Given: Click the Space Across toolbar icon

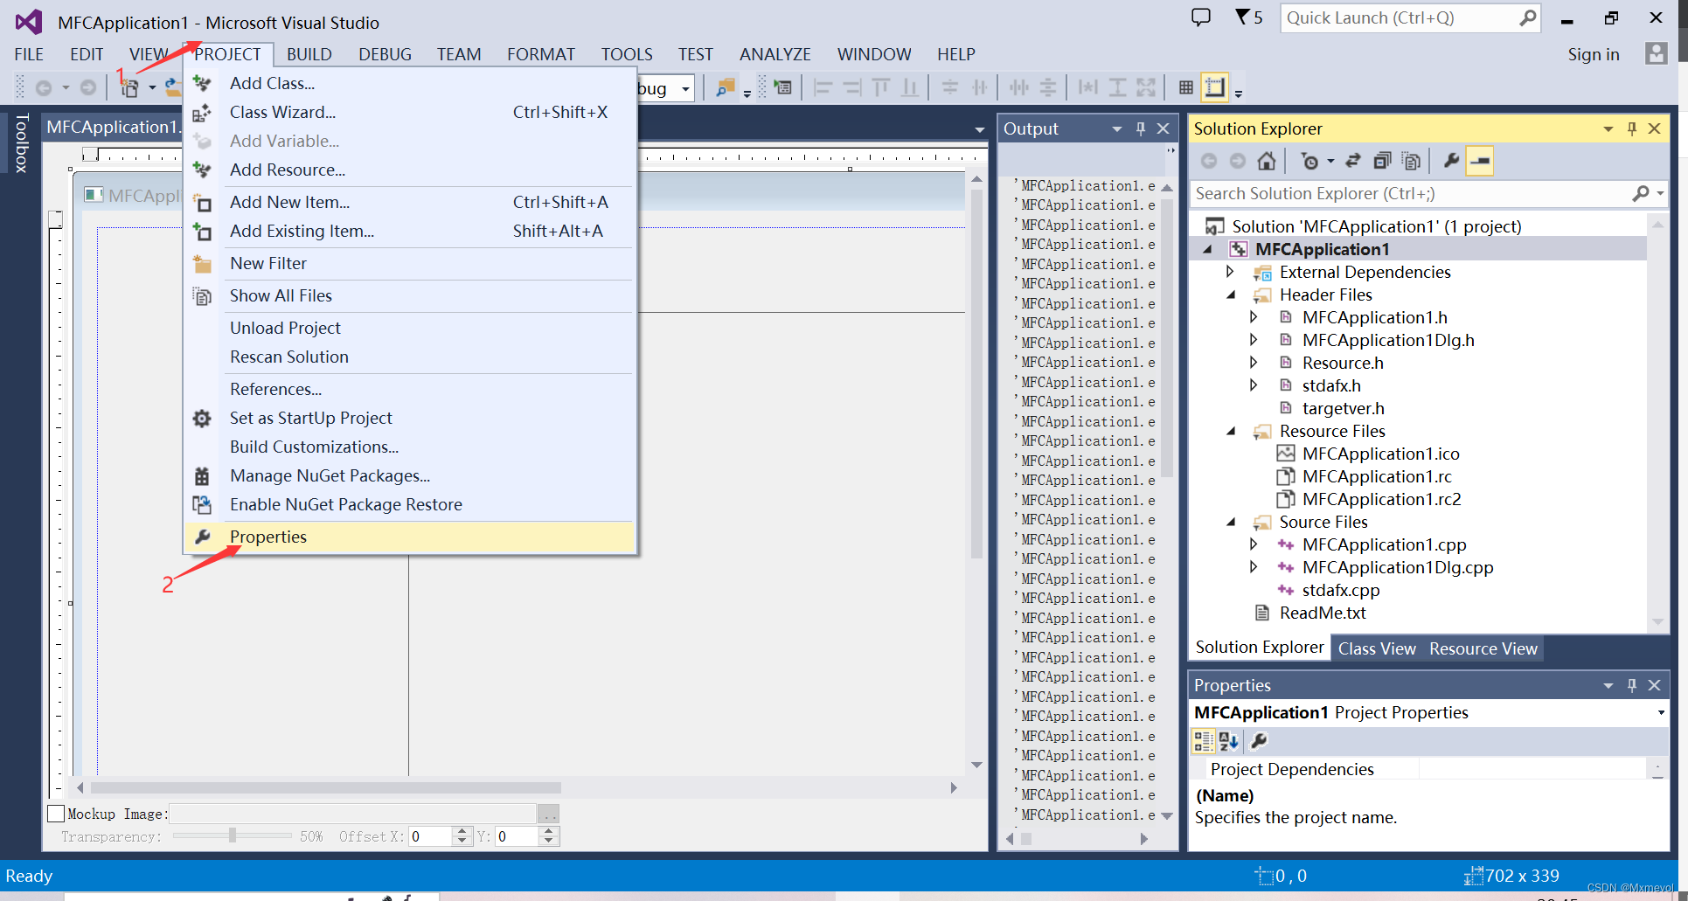Looking at the screenshot, I should click(1018, 87).
